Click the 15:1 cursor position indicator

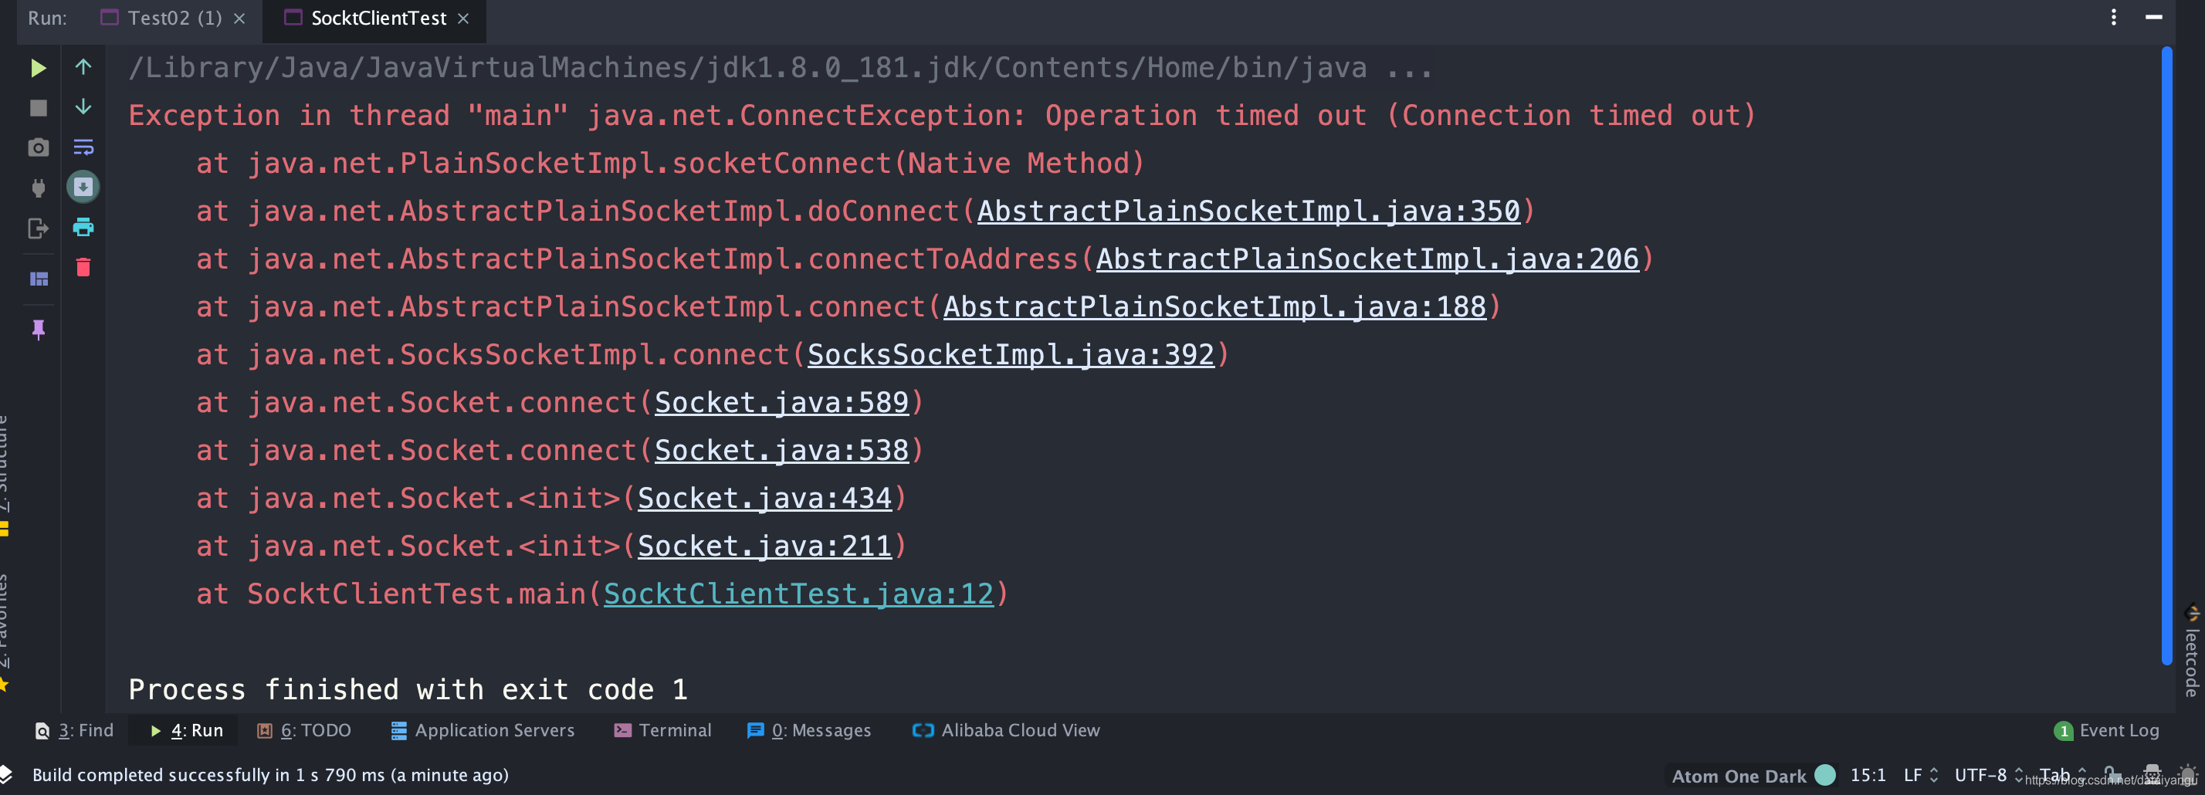(x=1868, y=775)
